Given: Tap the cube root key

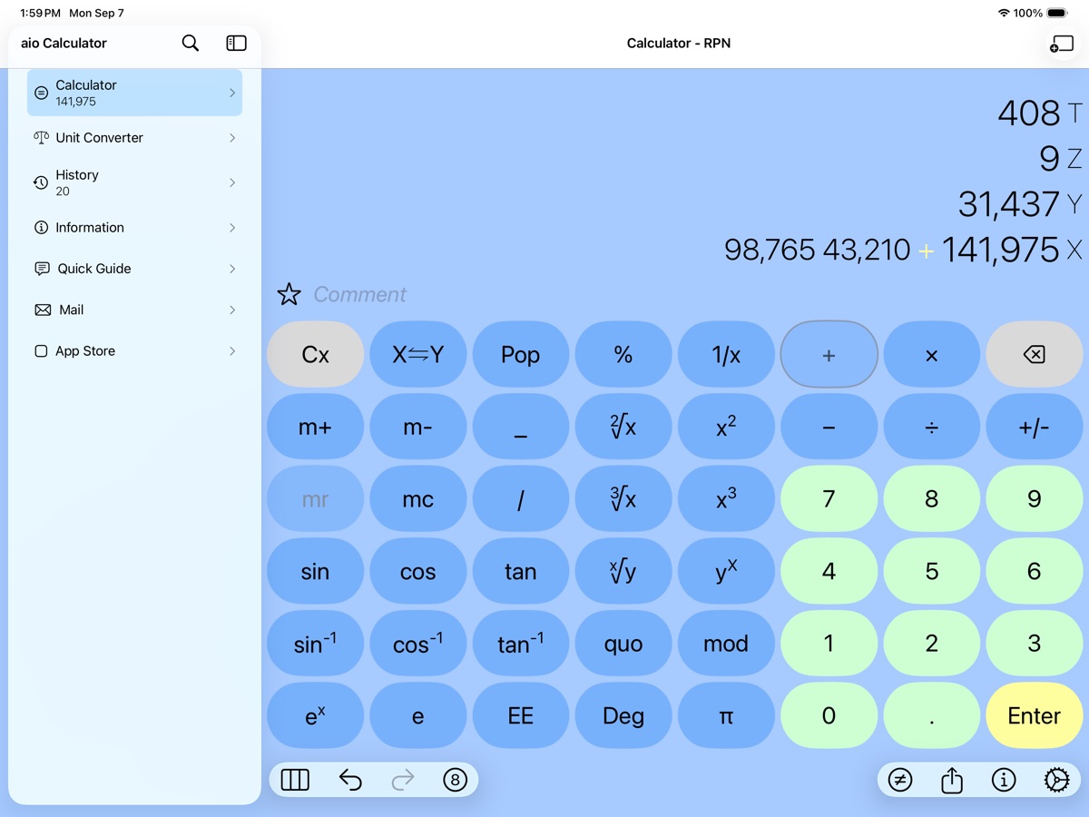Looking at the screenshot, I should (623, 499).
